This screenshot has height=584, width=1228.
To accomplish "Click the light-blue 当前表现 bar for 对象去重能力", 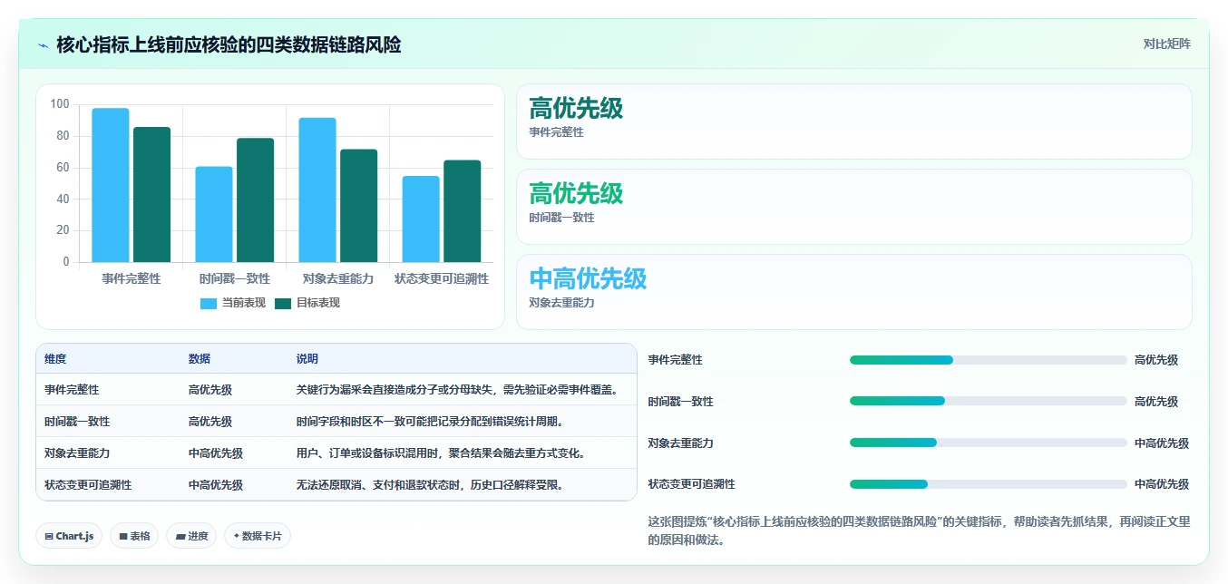I will pos(317,190).
